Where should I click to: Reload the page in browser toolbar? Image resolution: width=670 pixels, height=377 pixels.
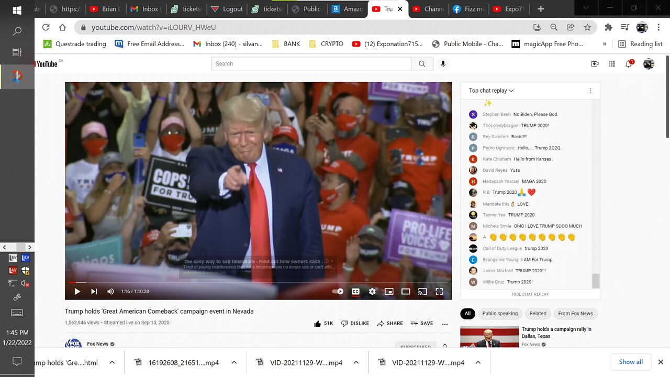click(46, 27)
